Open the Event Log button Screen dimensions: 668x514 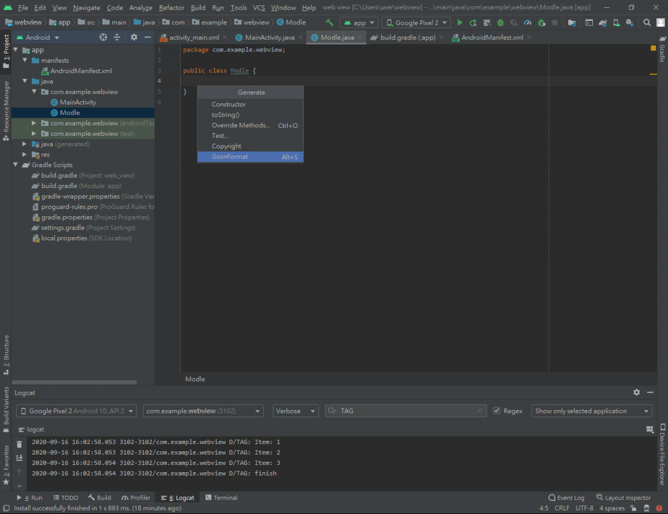[x=566, y=498]
